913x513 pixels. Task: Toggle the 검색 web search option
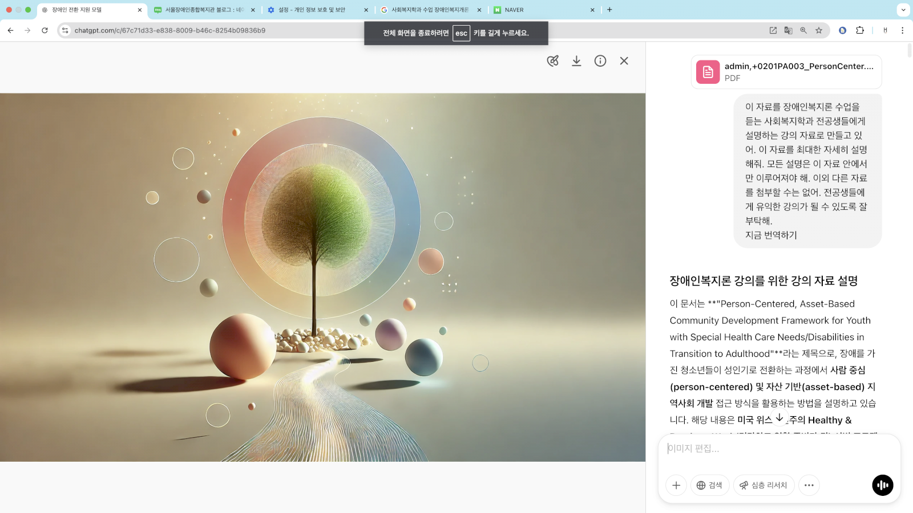point(710,485)
